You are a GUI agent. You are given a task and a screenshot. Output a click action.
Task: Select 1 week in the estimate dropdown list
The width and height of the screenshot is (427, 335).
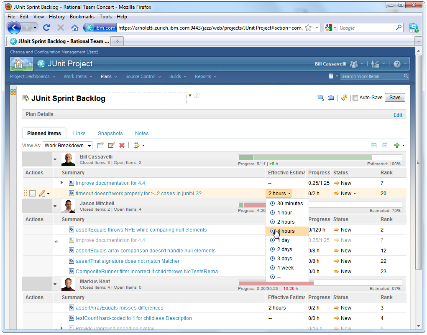[x=285, y=268]
